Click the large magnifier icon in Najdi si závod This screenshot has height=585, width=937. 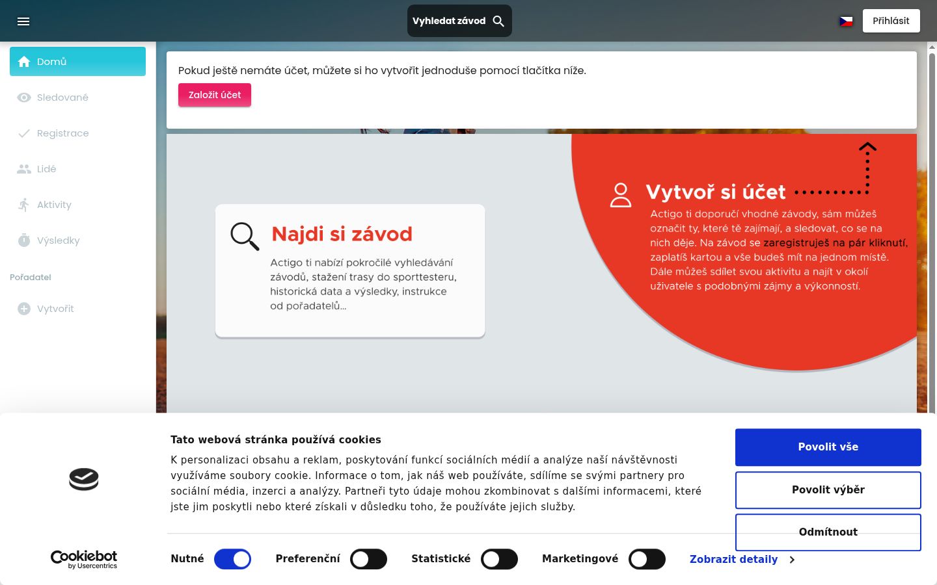pyautogui.click(x=245, y=236)
